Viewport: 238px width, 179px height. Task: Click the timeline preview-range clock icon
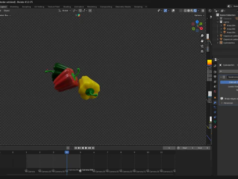178,148
